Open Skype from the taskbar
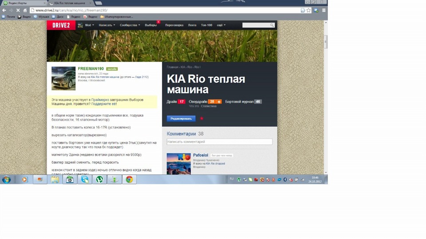426x239 pixels. tap(85, 180)
